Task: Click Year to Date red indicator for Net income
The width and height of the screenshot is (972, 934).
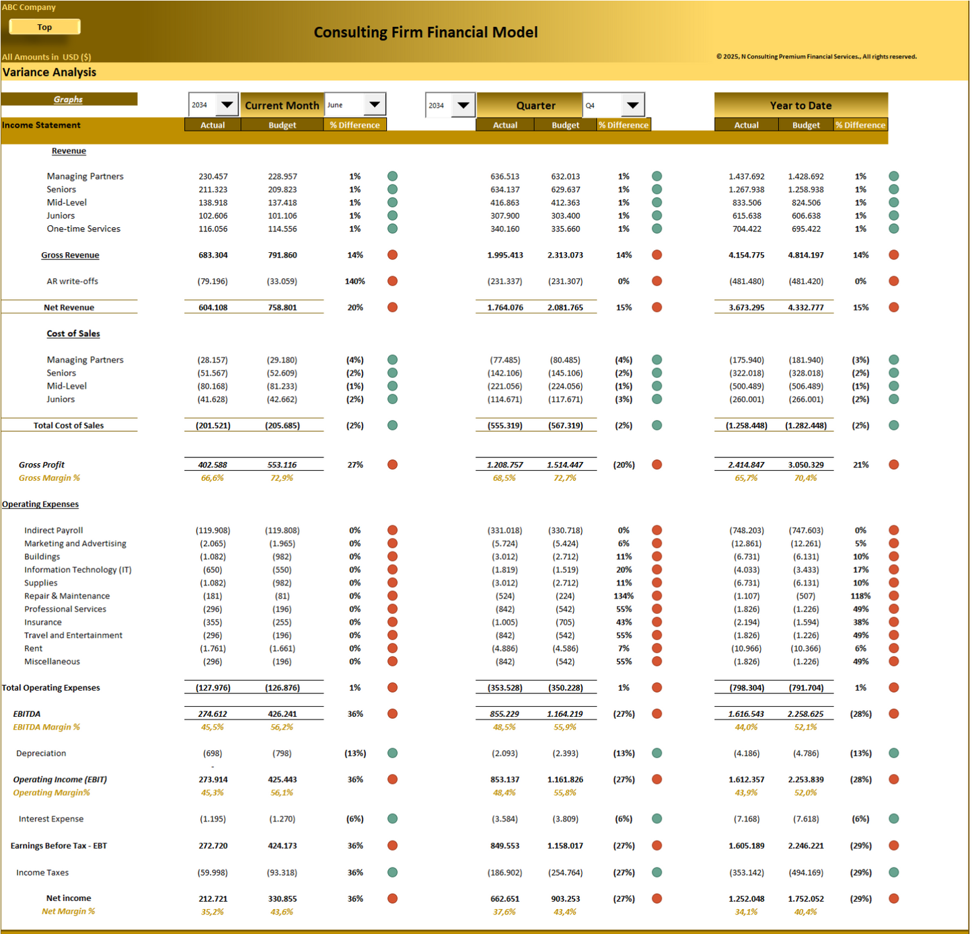Action: [x=894, y=898]
